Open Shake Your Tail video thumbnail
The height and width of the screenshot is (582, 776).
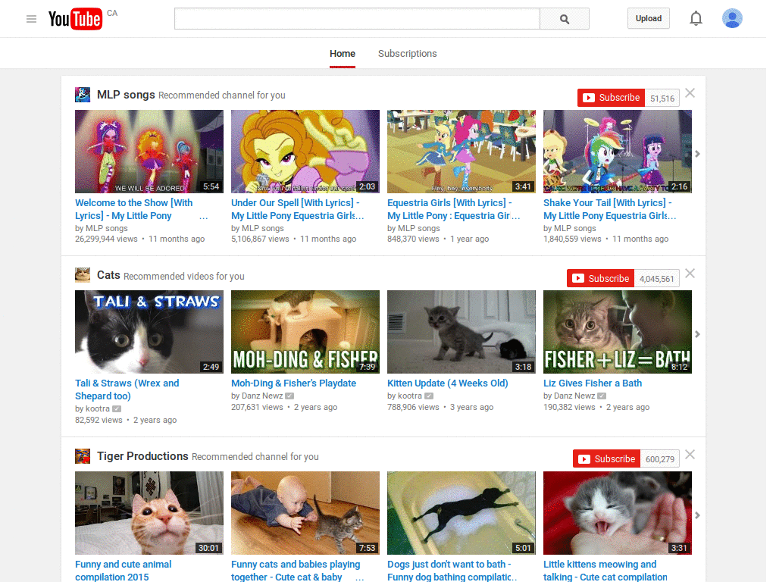(618, 152)
